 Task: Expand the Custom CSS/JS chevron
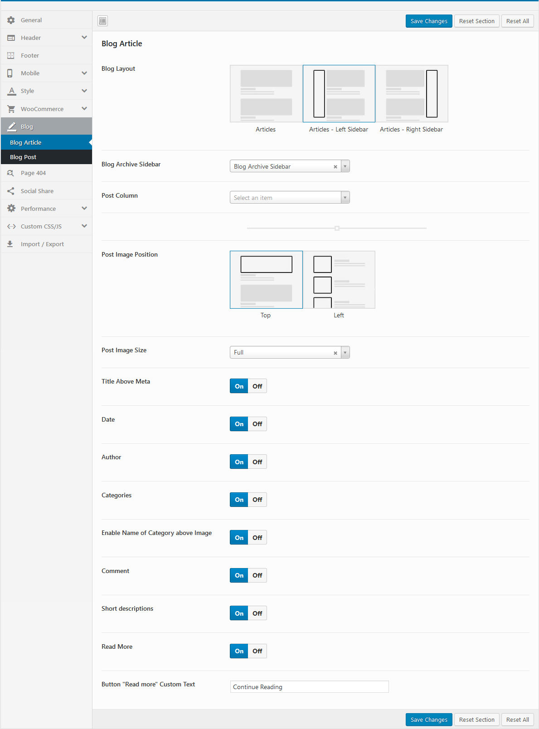coord(84,226)
